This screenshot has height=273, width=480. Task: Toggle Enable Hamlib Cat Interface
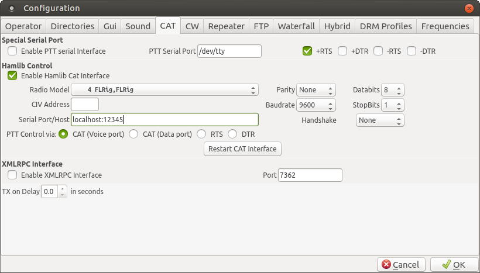pyautogui.click(x=12, y=76)
